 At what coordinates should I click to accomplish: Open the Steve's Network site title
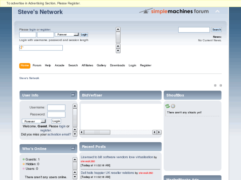40,12
